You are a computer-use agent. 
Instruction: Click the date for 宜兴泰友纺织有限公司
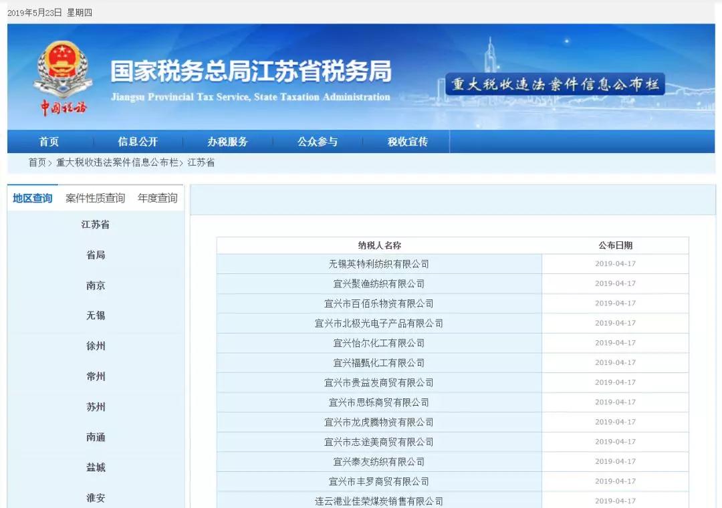click(615, 462)
